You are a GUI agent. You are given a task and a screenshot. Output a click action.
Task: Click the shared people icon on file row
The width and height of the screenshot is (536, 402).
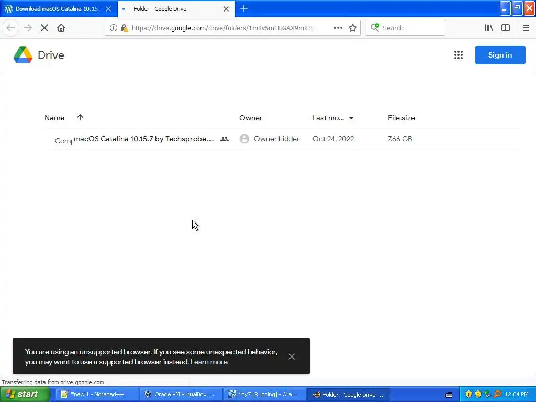[225, 139]
